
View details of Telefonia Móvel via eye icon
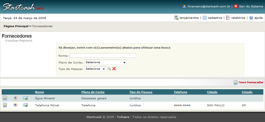(x=15, y=105)
